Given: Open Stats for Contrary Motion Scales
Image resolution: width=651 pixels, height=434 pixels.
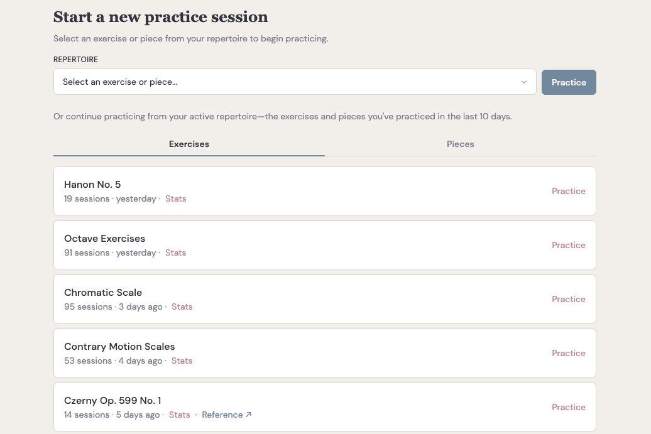Looking at the screenshot, I should point(182,361).
